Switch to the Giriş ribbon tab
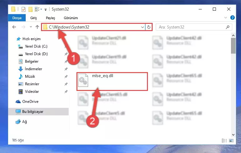This screenshot has width=241, height=153. pos(34,18)
